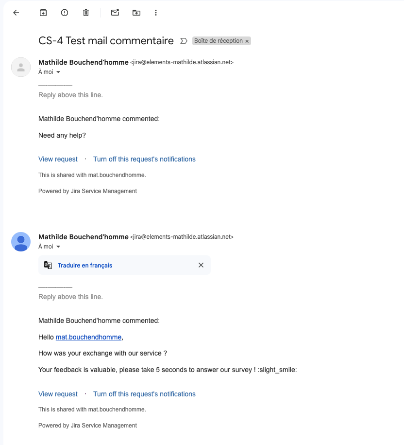
Task: Click the blue sender avatar of the second message
Action: tap(21, 242)
